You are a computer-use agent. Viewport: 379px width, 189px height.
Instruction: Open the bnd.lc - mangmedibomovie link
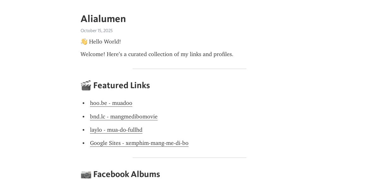pyautogui.click(x=124, y=117)
